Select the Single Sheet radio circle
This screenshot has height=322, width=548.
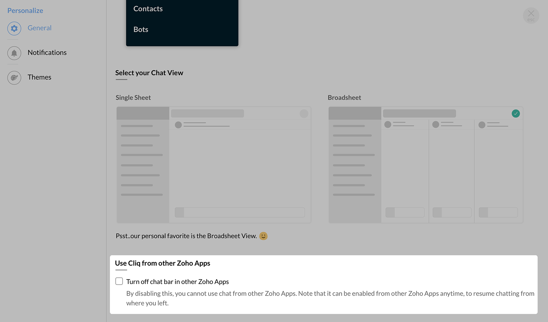[x=304, y=114]
